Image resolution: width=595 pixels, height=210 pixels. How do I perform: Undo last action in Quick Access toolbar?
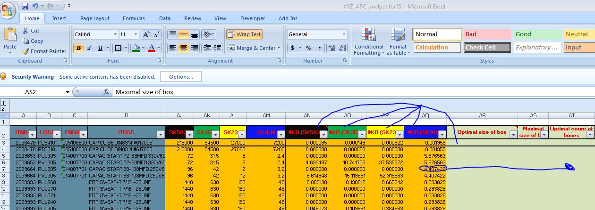click(35, 6)
